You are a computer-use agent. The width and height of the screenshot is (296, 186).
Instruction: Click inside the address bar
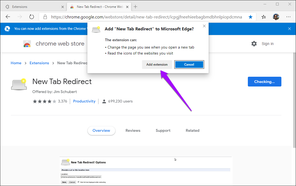[135, 17]
